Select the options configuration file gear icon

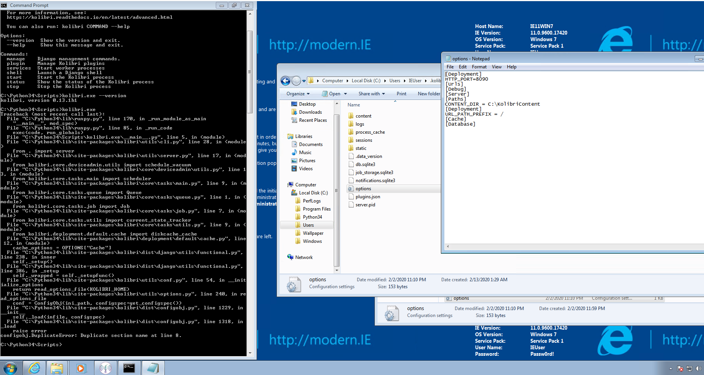tap(351, 188)
